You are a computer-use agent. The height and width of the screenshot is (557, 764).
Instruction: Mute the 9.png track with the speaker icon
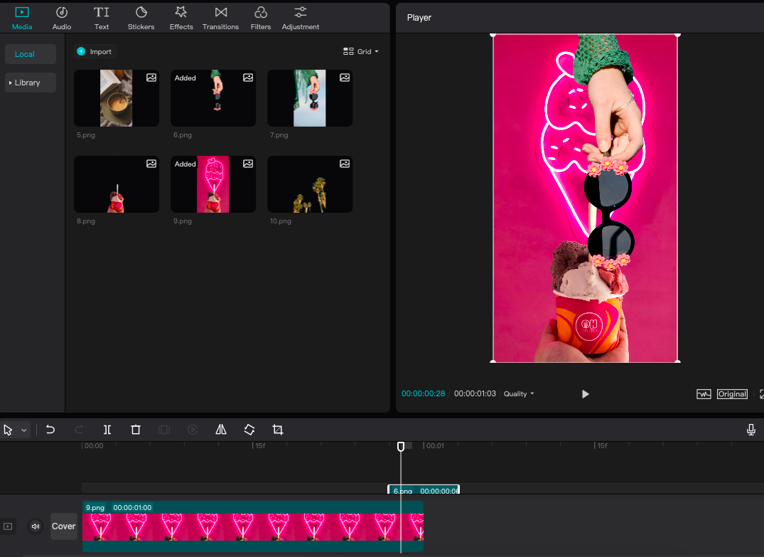pyautogui.click(x=36, y=526)
